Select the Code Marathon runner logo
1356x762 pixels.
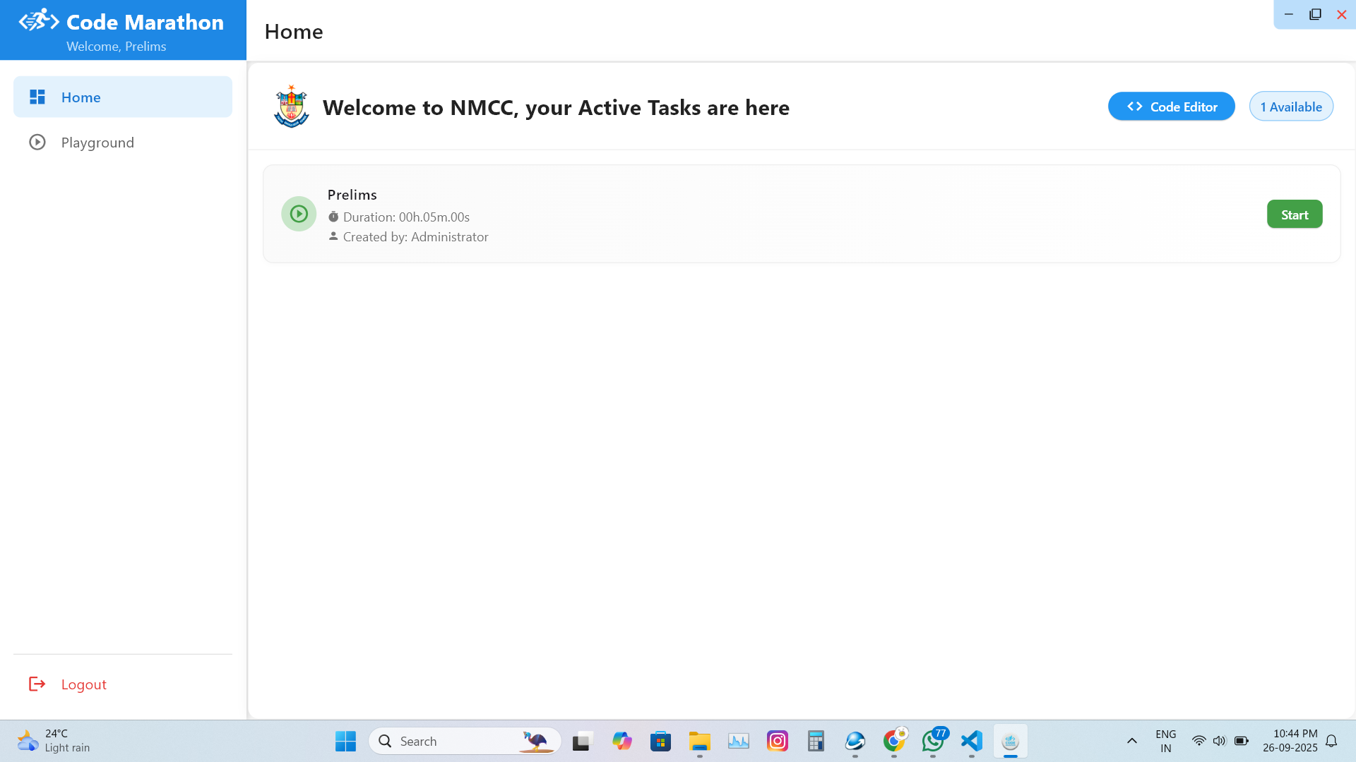[39, 21]
